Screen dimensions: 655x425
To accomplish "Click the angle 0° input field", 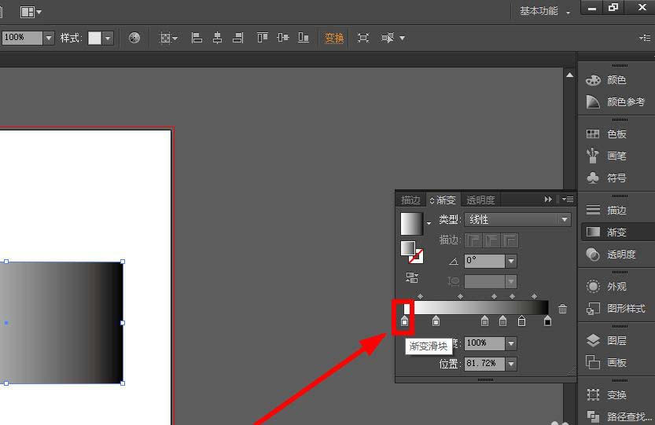I will [484, 262].
